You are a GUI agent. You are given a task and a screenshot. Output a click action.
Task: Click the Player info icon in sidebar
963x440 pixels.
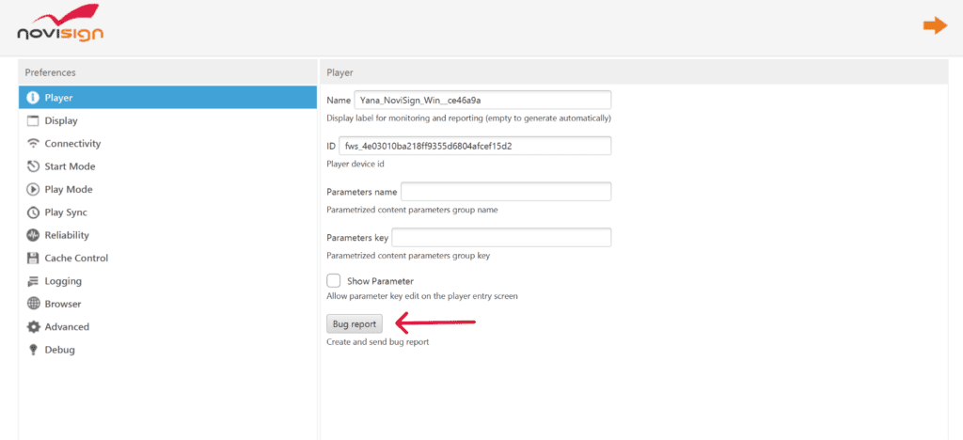(x=33, y=98)
